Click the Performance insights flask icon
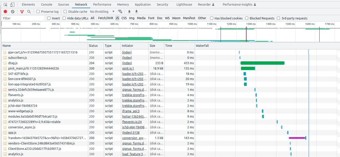Viewport: 340px width, 157px height. [x=255, y=5]
